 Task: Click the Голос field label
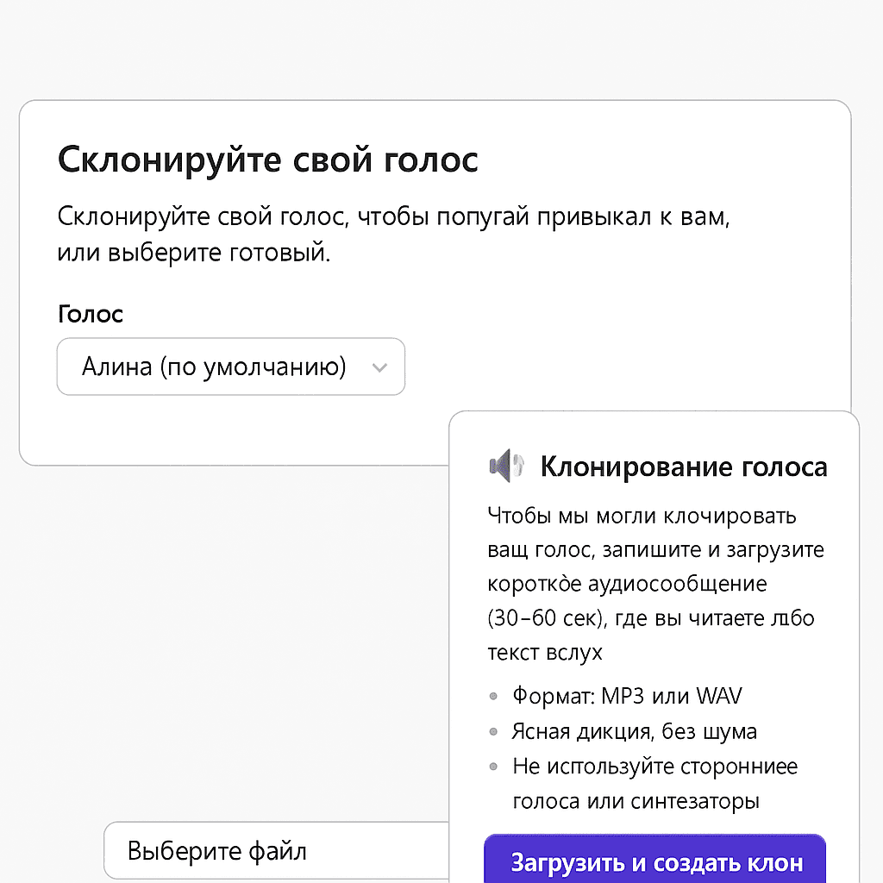(x=90, y=314)
